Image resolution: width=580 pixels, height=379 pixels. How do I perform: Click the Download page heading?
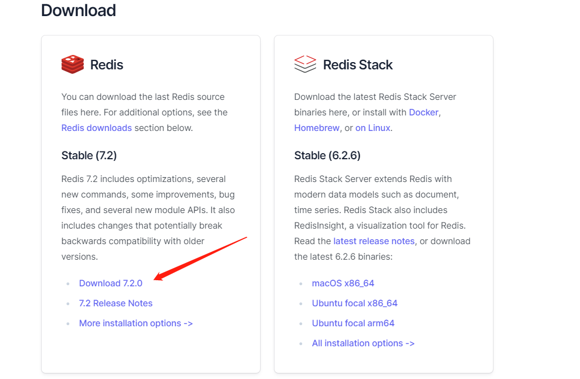click(78, 10)
